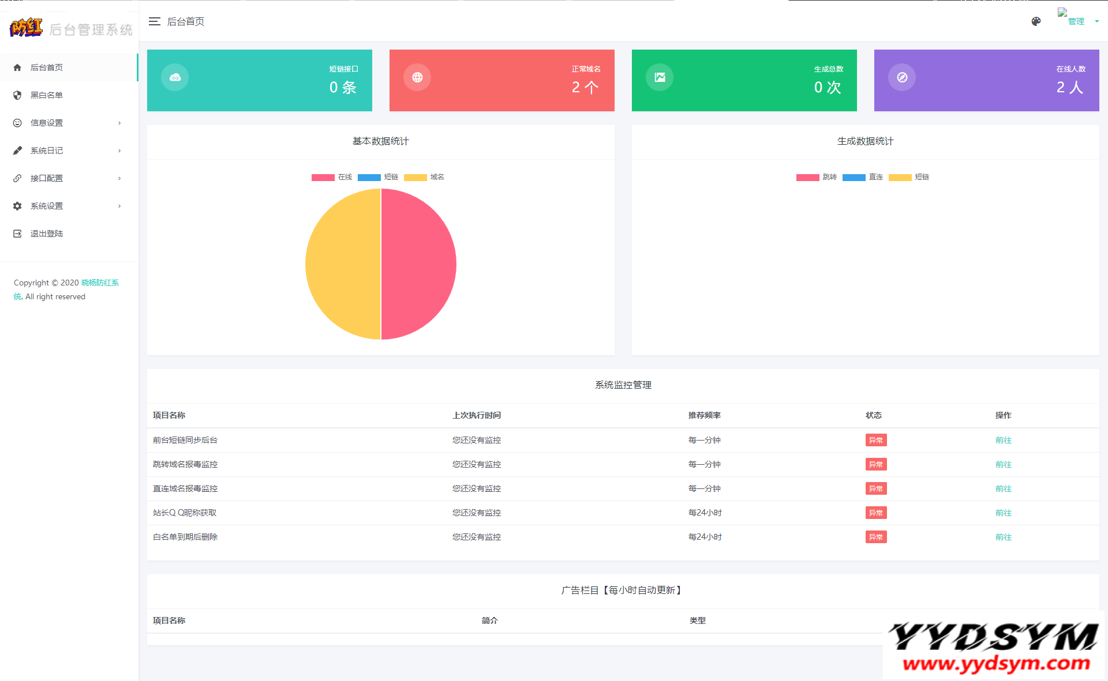Click the compass icon on the 在线人数 card
The image size is (1108, 681).
click(902, 77)
